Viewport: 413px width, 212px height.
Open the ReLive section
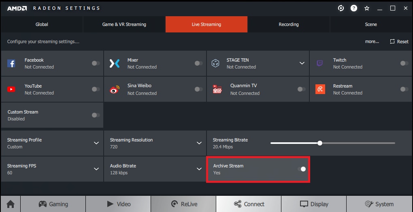[183, 204]
